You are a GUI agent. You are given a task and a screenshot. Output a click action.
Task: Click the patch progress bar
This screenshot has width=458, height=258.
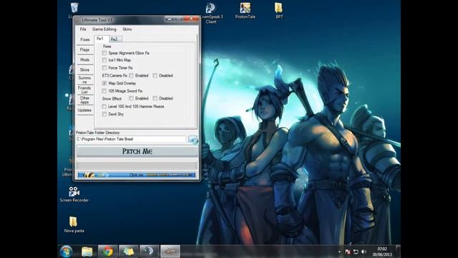[x=137, y=166]
